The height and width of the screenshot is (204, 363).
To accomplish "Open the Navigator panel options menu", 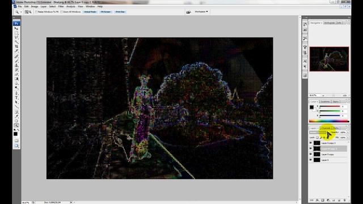I will pyautogui.click(x=348, y=23).
